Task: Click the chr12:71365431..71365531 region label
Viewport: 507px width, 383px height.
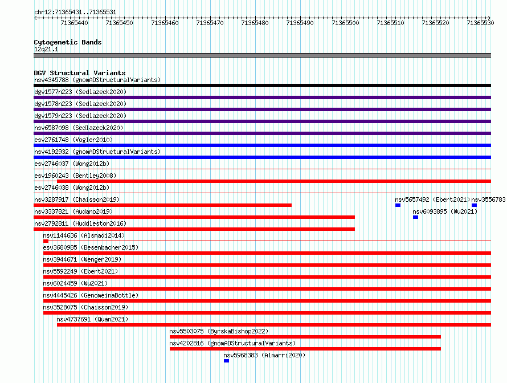Action: (75, 12)
